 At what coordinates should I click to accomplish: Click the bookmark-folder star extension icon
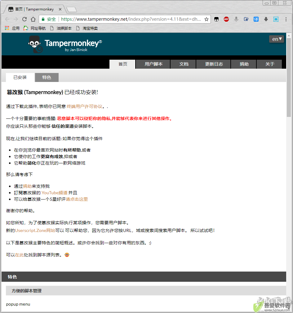(246, 19)
